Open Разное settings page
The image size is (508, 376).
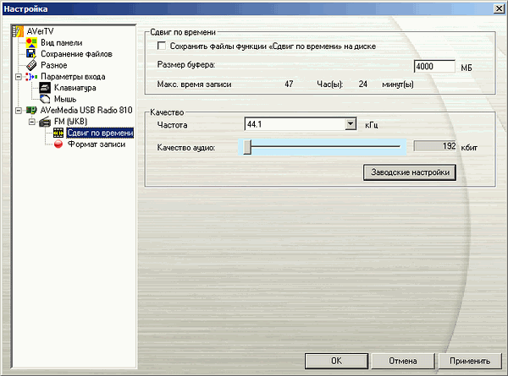54,65
